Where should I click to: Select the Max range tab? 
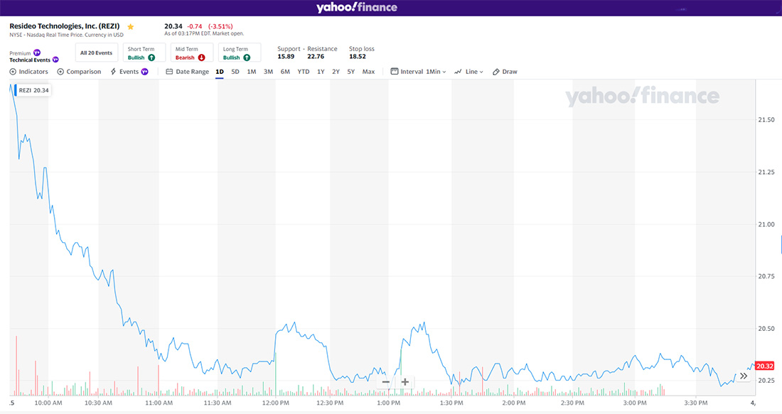368,72
